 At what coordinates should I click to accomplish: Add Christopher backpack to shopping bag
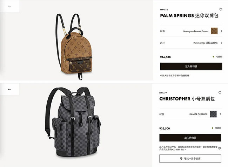(190, 138)
